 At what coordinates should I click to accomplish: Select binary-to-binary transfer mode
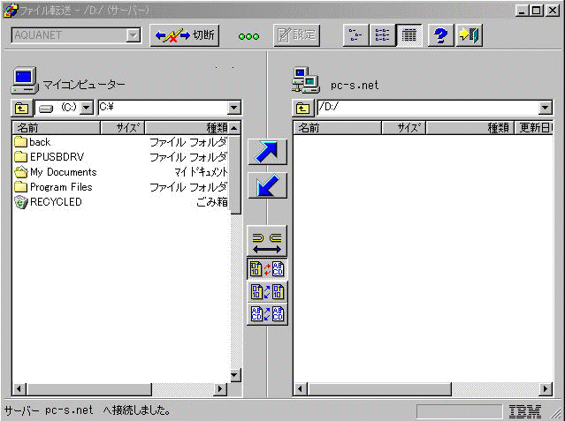(x=267, y=291)
